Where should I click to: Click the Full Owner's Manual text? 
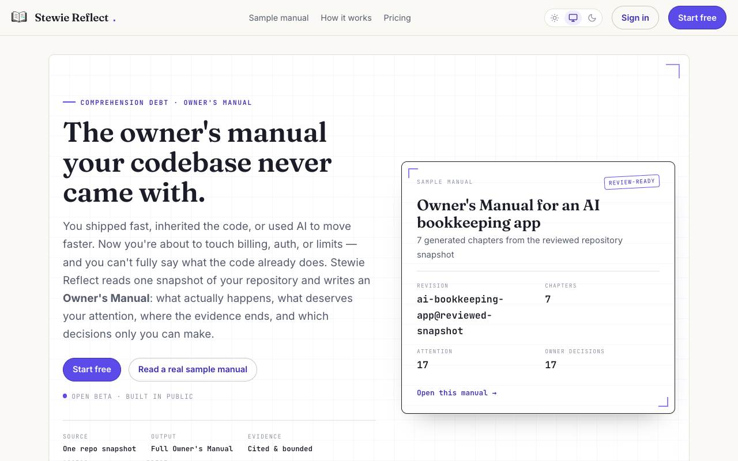click(x=192, y=448)
